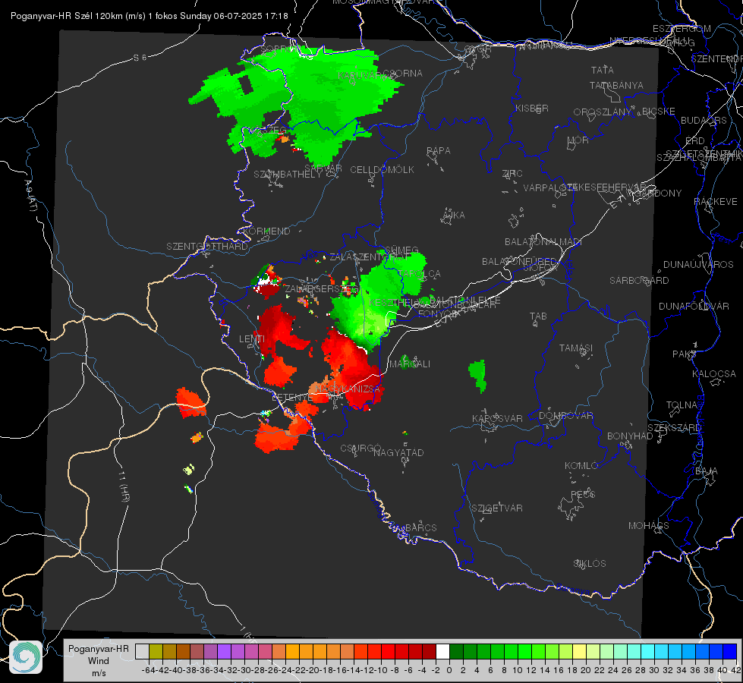The width and height of the screenshot is (743, 683).
Task: Click the BALATONALMADI label
Action: pos(543,241)
